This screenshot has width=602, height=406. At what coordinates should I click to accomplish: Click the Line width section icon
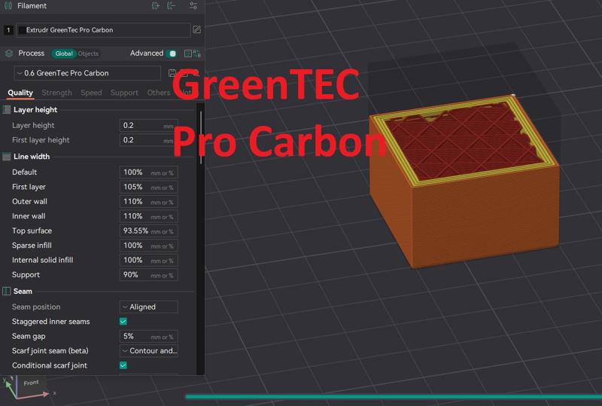(7, 157)
